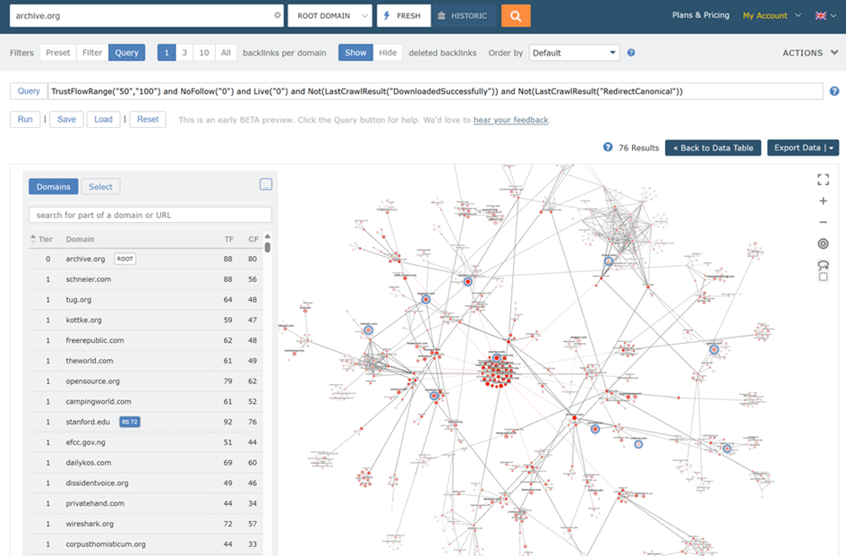
Task: Open the ROOT DOMAIN scope dropdown
Action: coord(330,15)
